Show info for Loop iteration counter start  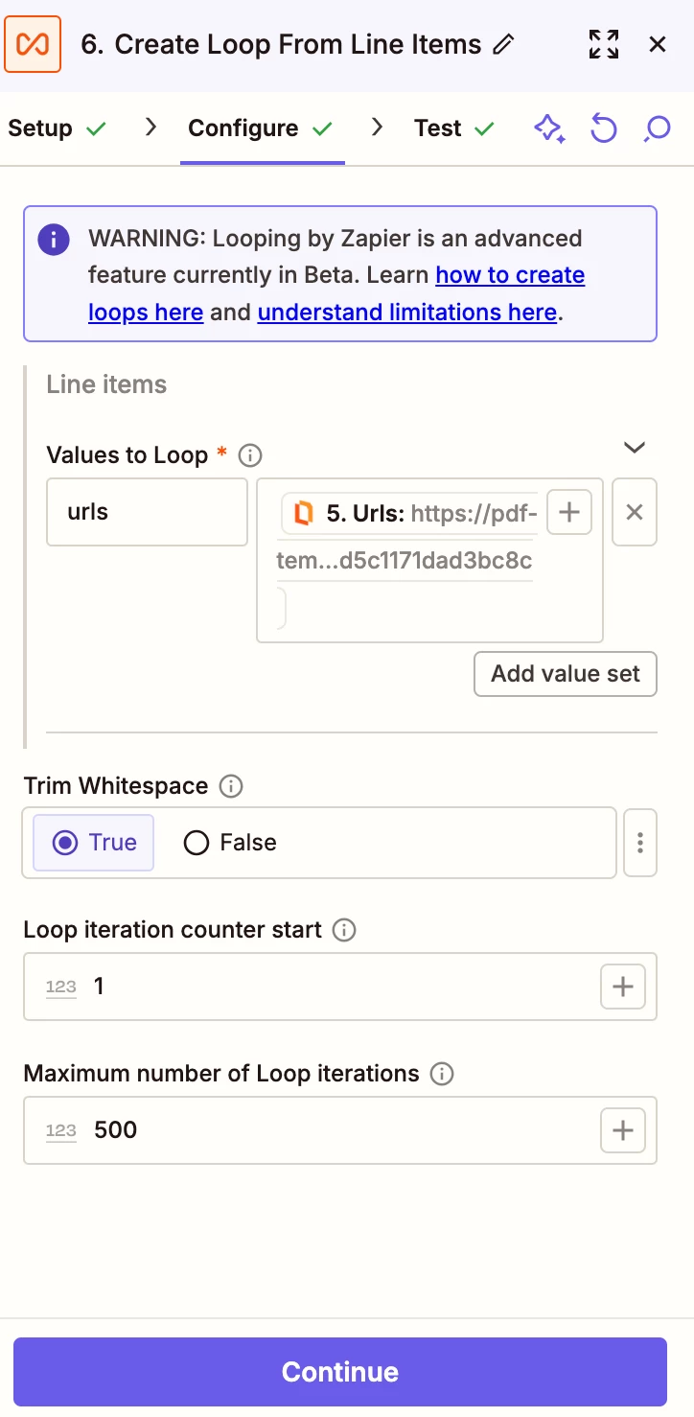(x=344, y=931)
